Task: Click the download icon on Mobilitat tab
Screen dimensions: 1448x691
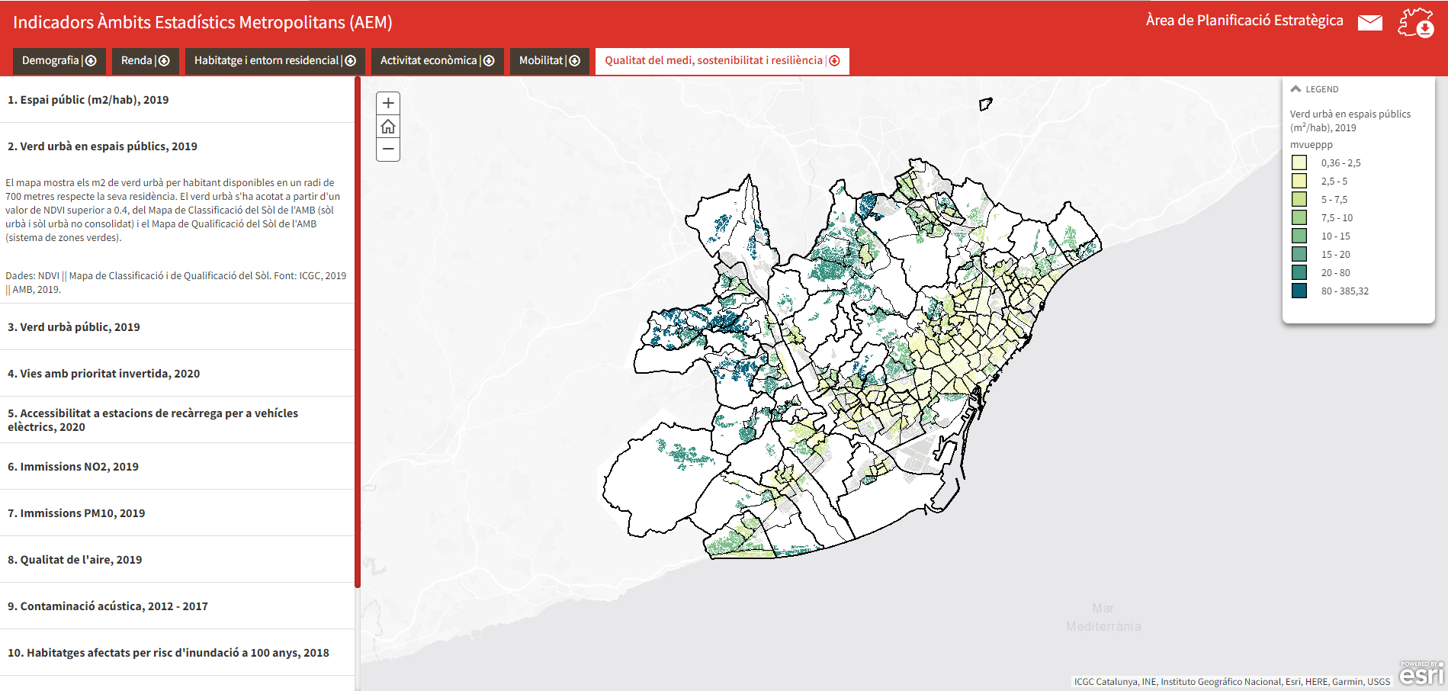Action: click(575, 61)
